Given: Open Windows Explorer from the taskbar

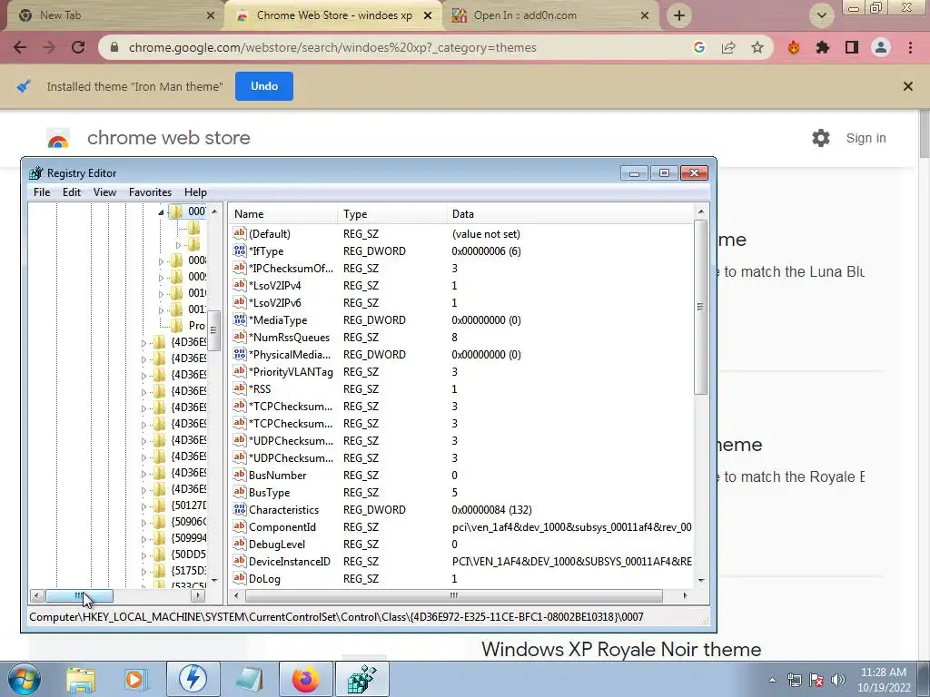Looking at the screenshot, I should [x=81, y=679].
